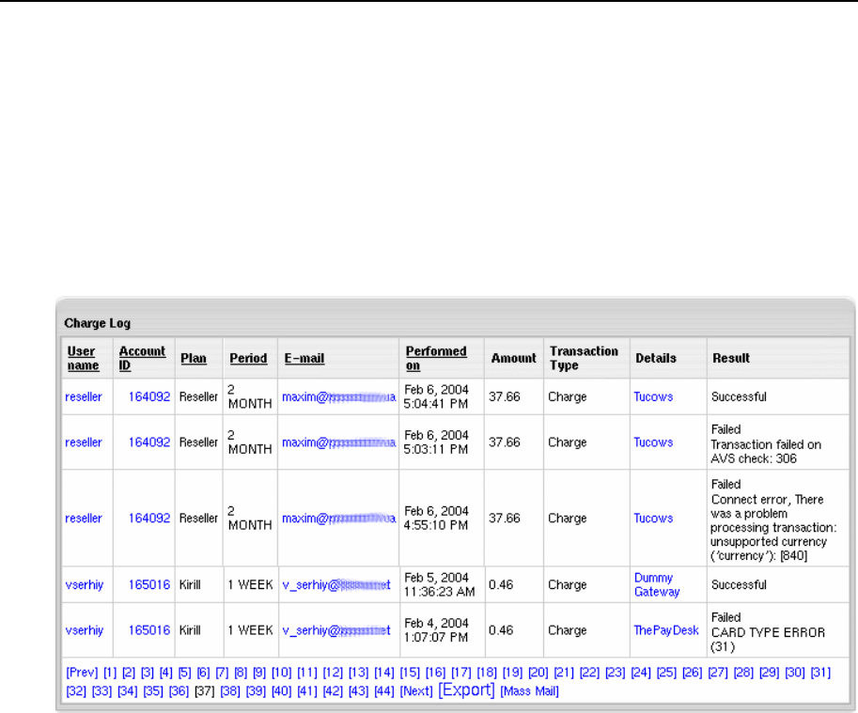858x713 pixels.
Task: Sort by Performed on column header
Action: click(x=436, y=358)
